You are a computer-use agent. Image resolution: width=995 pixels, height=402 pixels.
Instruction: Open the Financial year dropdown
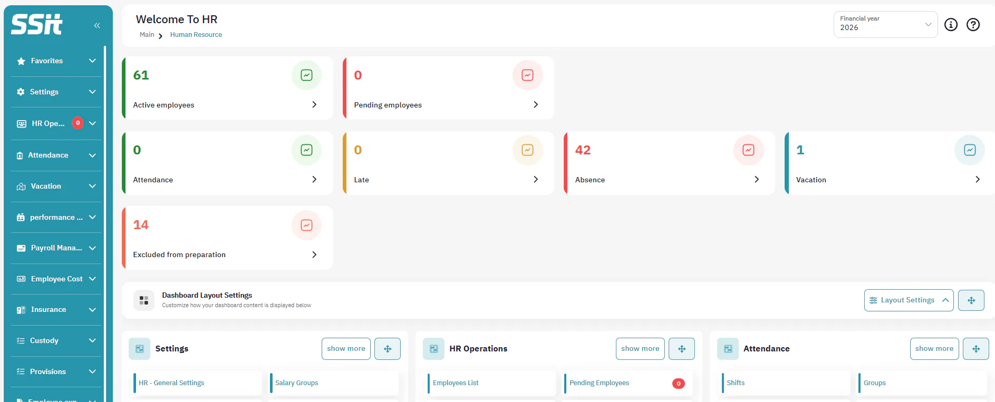pos(885,24)
